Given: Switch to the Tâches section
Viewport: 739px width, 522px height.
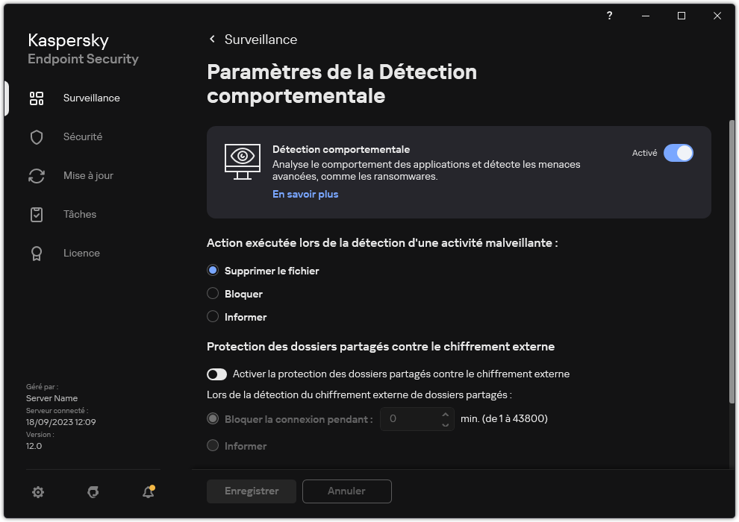Looking at the screenshot, I should coord(36,214).
